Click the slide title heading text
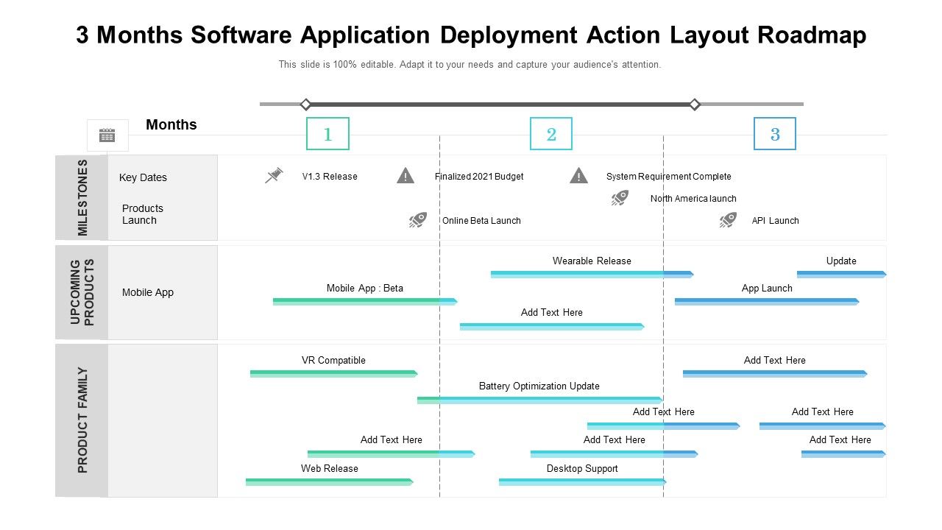 click(471, 35)
